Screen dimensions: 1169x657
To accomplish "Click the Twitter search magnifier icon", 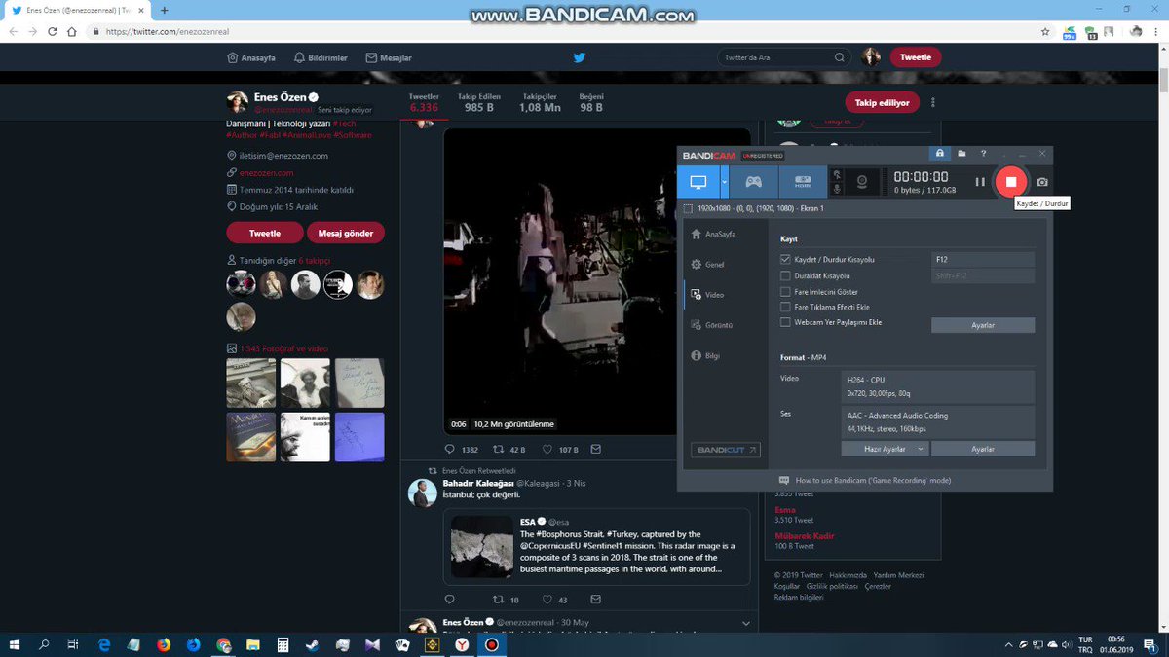I will [x=839, y=57].
